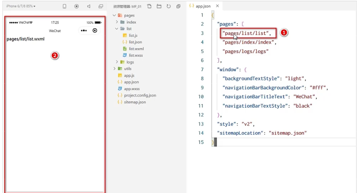Refresh the file explorer tree
Screen dimensions: 359x193
(168, 7)
